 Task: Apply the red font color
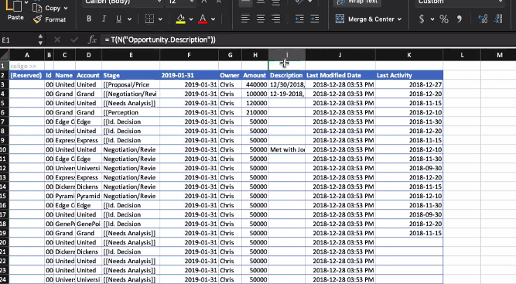[203, 19]
